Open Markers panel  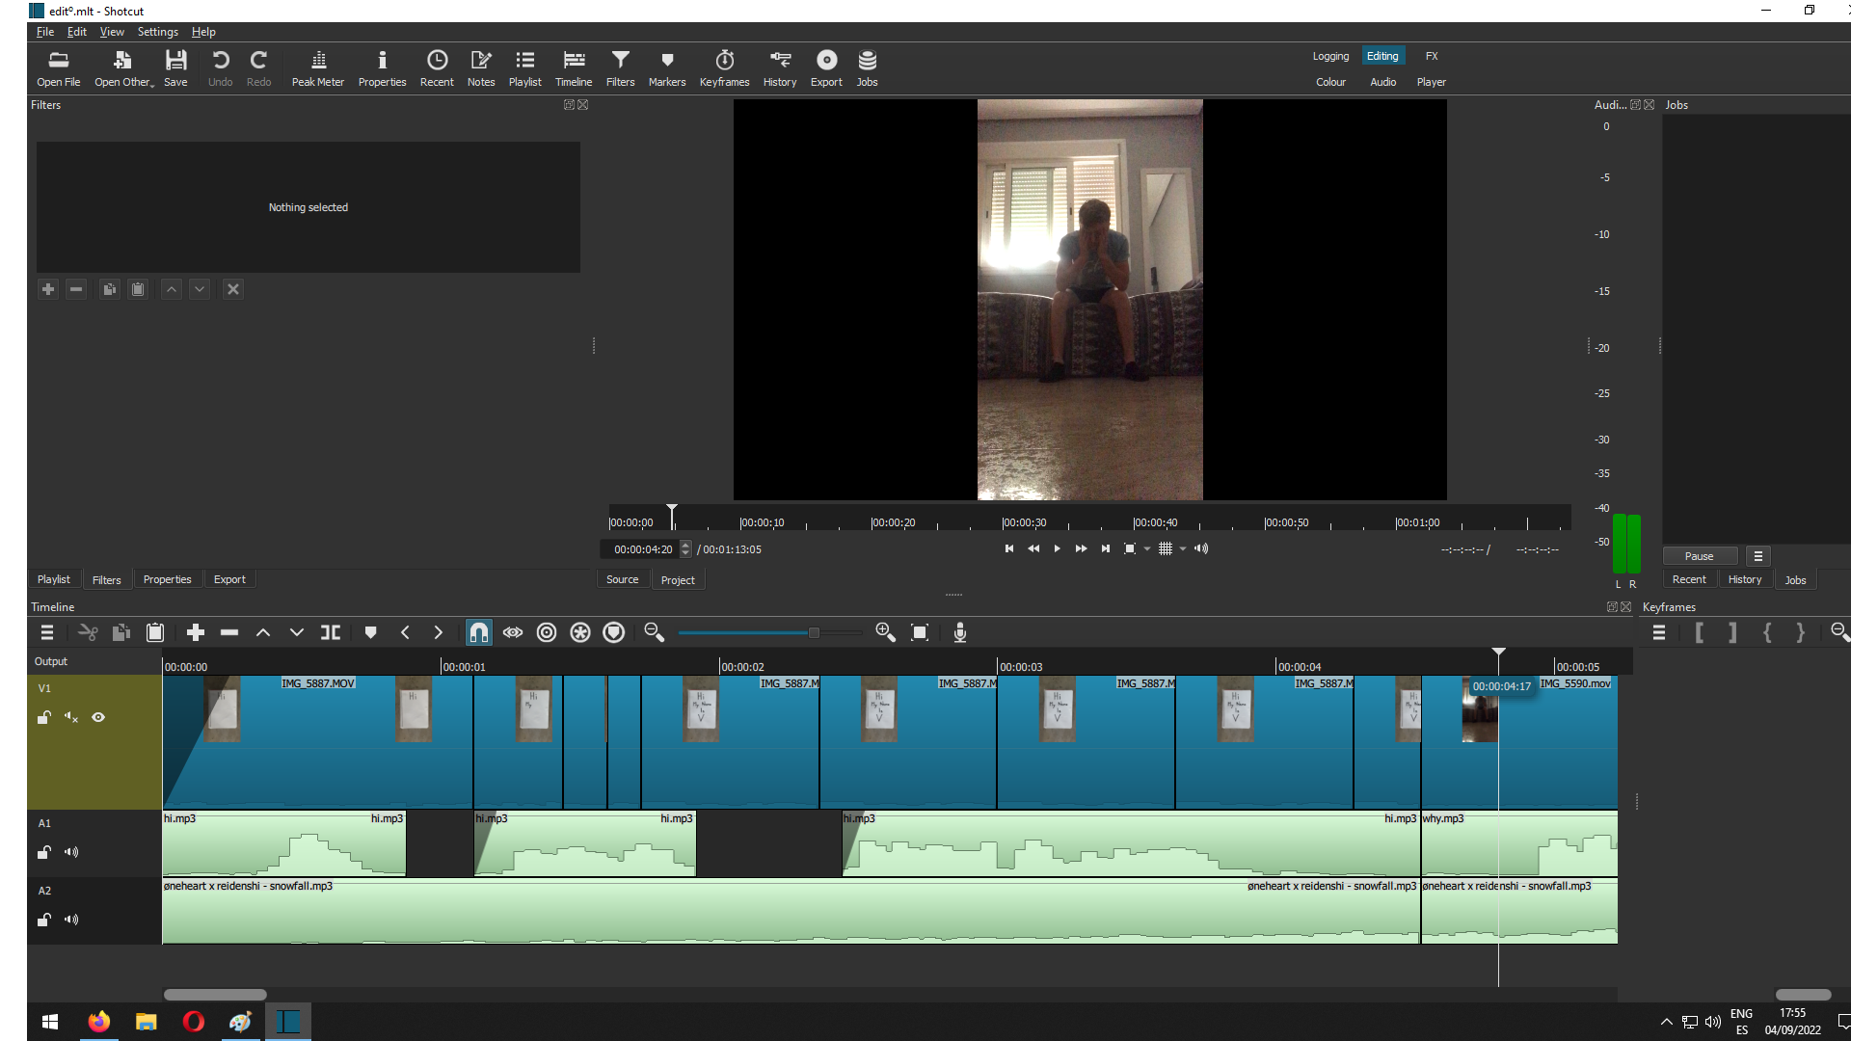click(x=667, y=68)
